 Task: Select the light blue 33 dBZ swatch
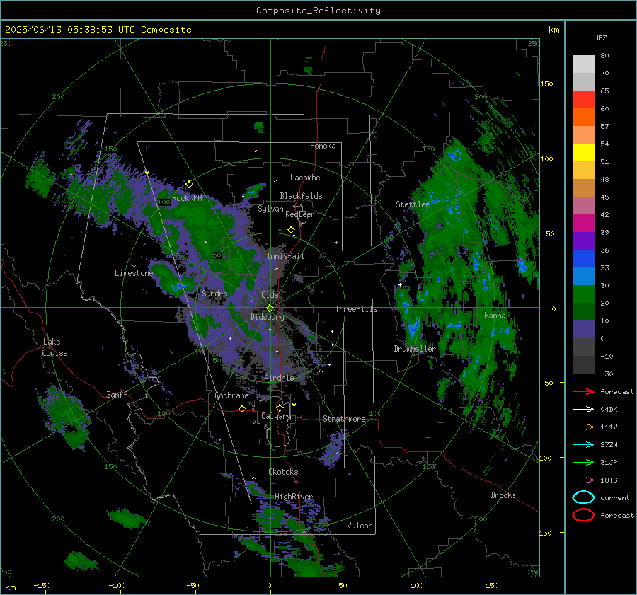coord(583,276)
